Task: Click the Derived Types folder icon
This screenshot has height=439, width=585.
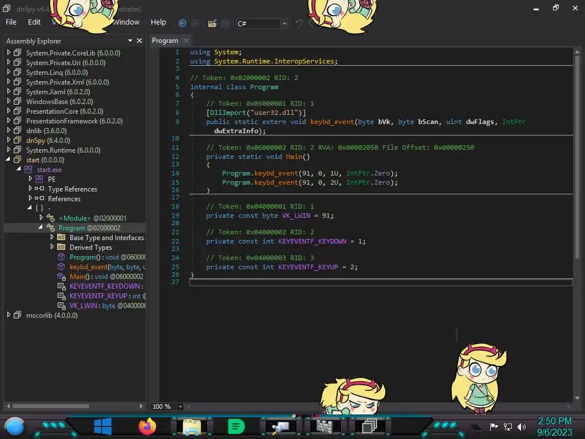Action: pyautogui.click(x=62, y=247)
